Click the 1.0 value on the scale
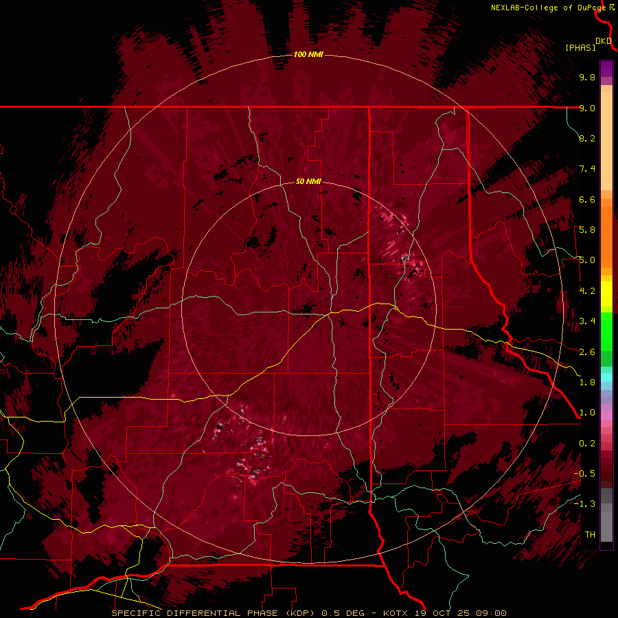Image resolution: width=618 pixels, height=618 pixels. pyautogui.click(x=587, y=413)
